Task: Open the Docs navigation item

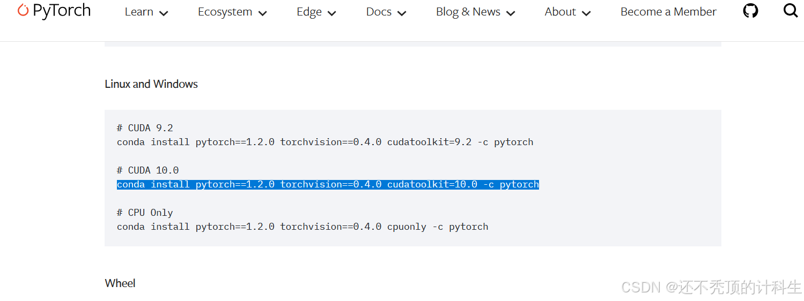Action: (x=379, y=12)
